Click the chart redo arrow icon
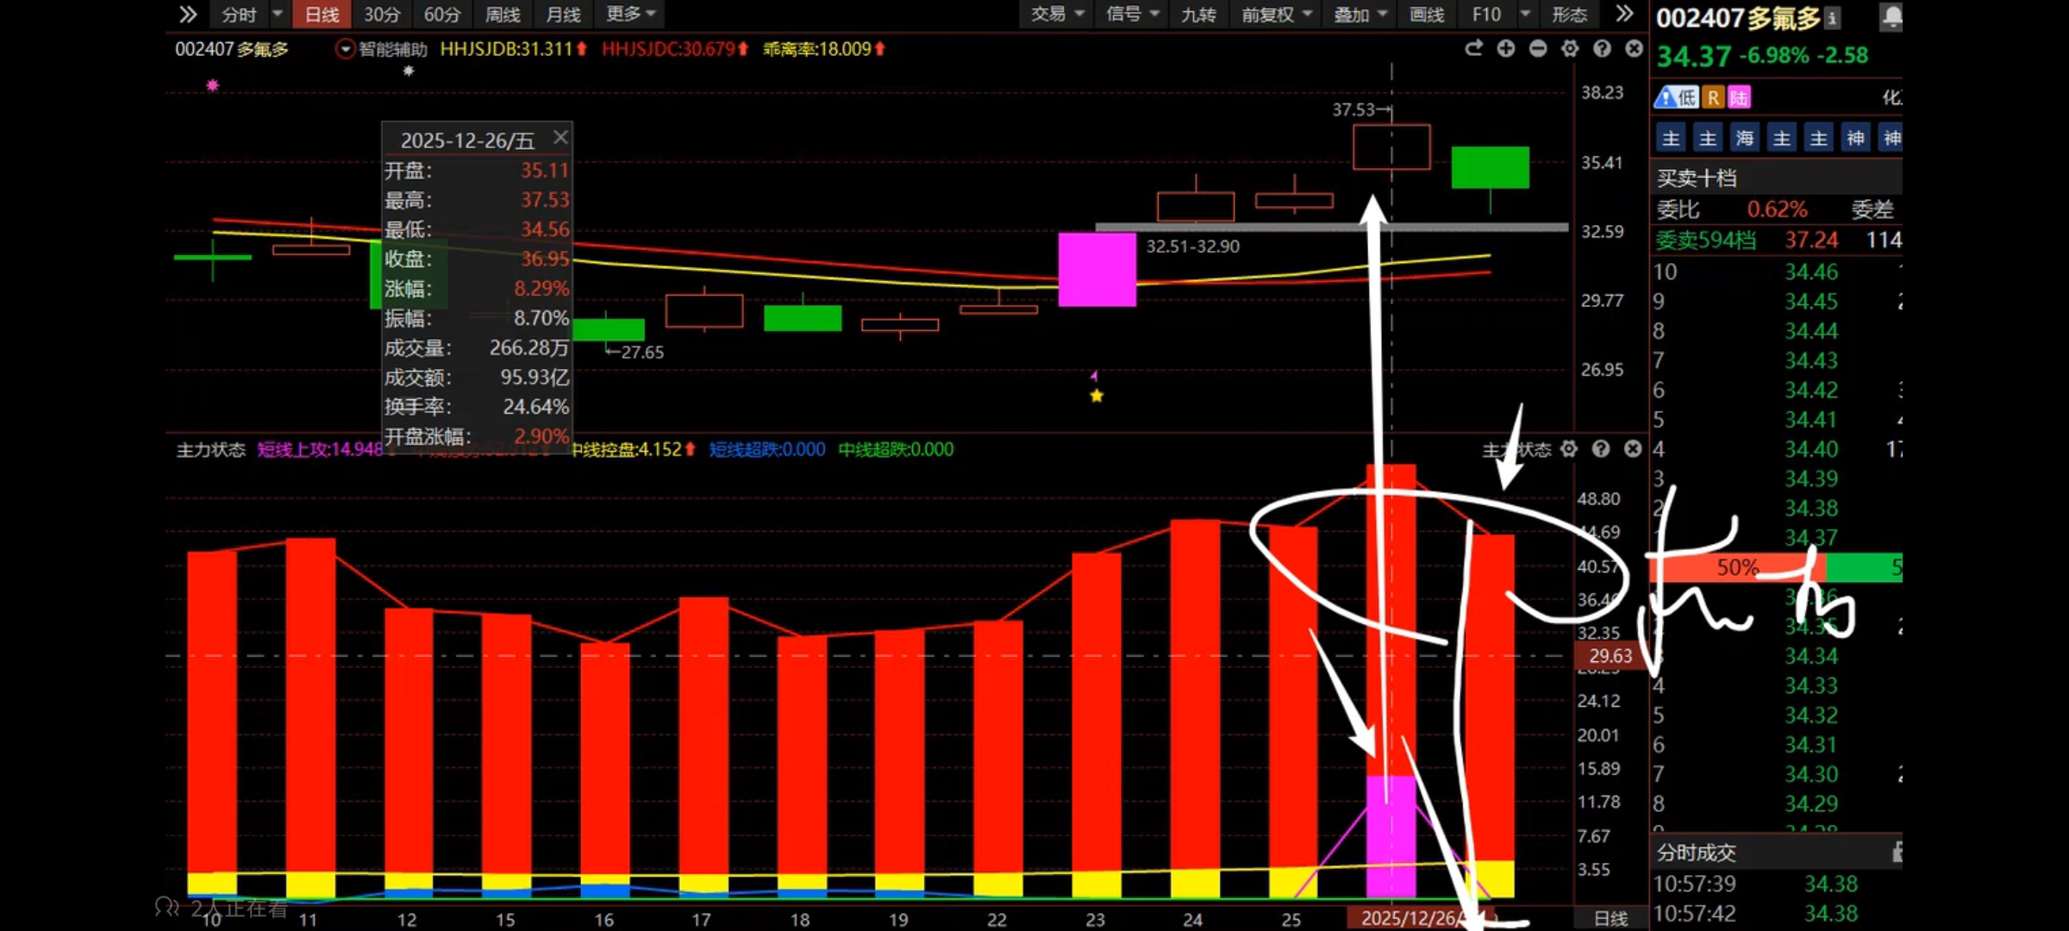The height and width of the screenshot is (931, 2069). pyautogui.click(x=1473, y=49)
